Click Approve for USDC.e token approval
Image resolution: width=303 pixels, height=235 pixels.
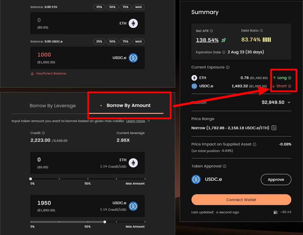click(276, 179)
